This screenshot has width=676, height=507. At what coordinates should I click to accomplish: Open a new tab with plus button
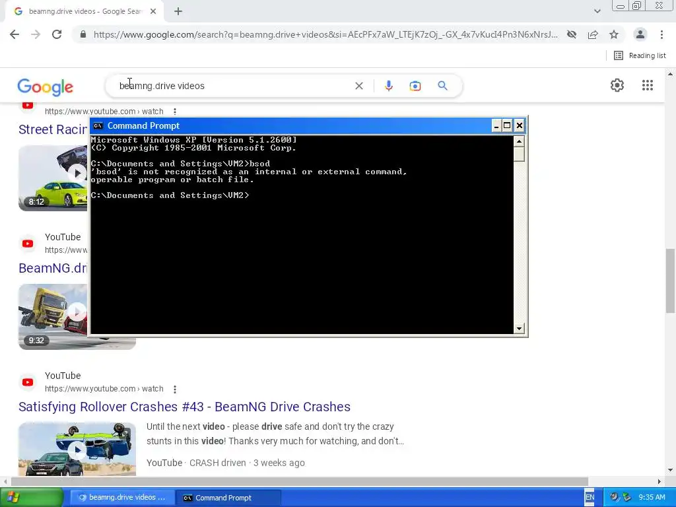(178, 12)
